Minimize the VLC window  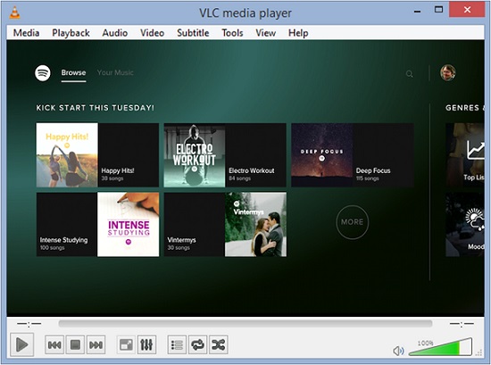click(417, 12)
